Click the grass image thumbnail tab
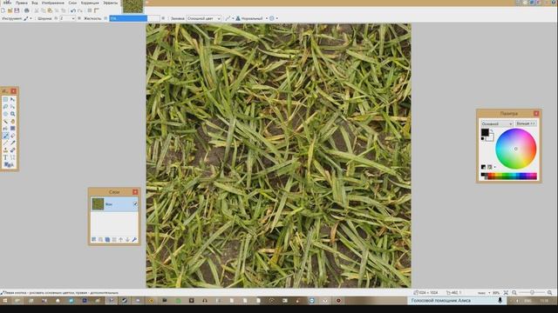 [x=133, y=6]
